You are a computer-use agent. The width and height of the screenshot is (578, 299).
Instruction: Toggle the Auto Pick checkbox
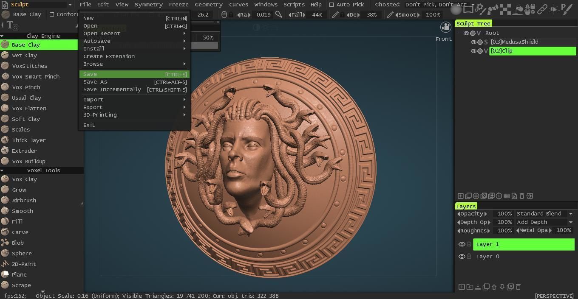click(x=331, y=5)
